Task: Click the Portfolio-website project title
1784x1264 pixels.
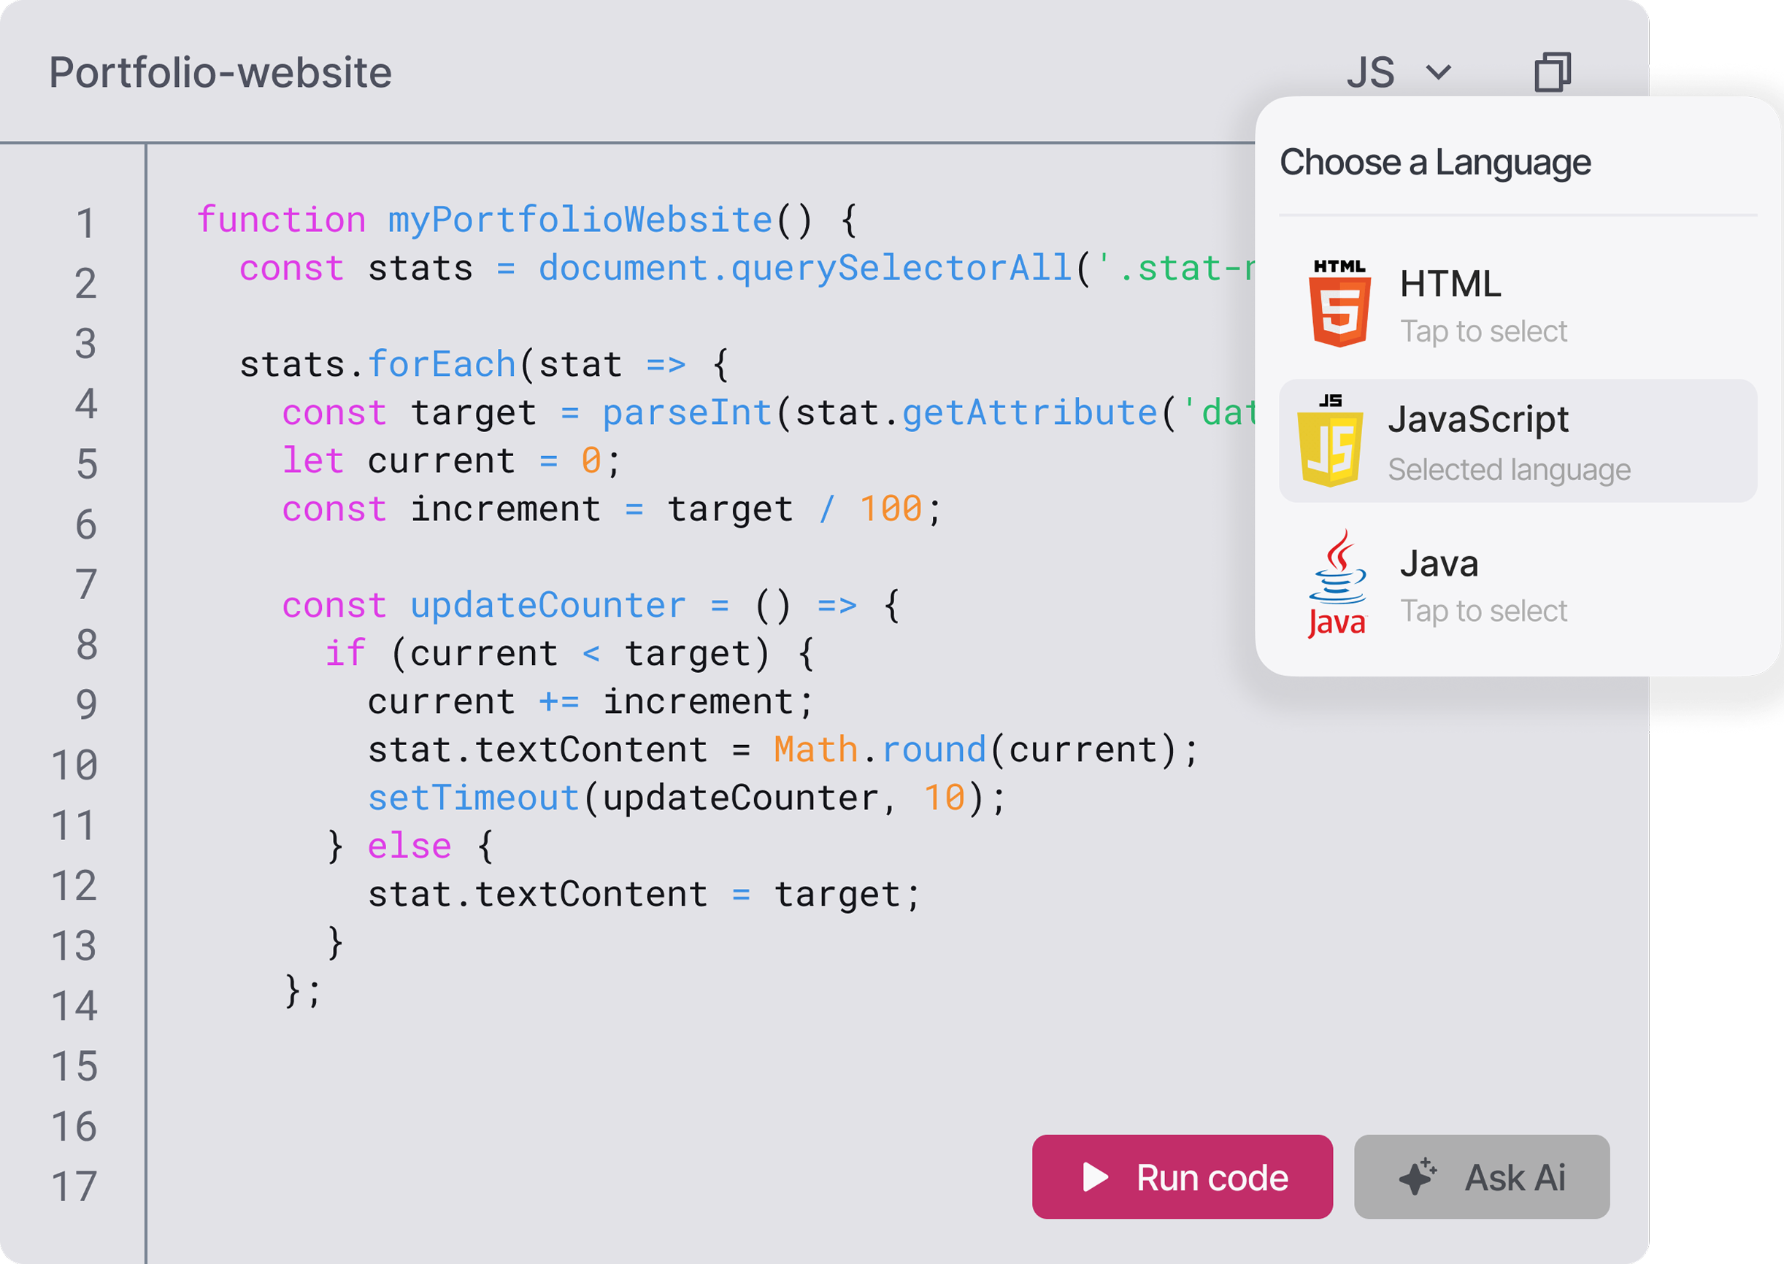Action: click(x=220, y=72)
